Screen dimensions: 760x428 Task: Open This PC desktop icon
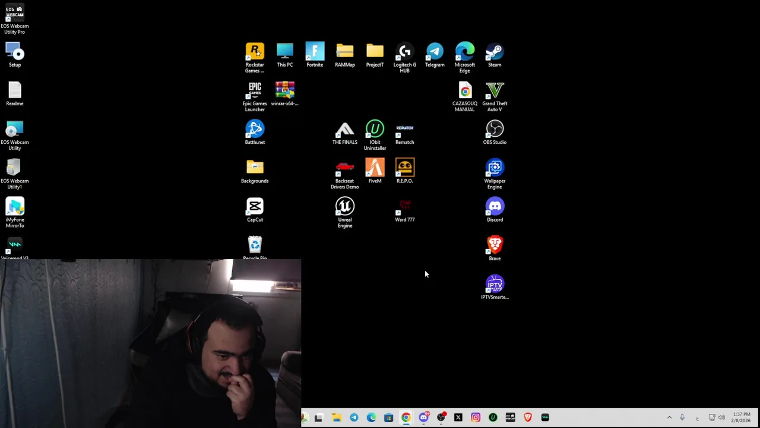(x=285, y=55)
